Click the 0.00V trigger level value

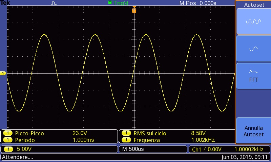pyautogui.click(x=214, y=149)
